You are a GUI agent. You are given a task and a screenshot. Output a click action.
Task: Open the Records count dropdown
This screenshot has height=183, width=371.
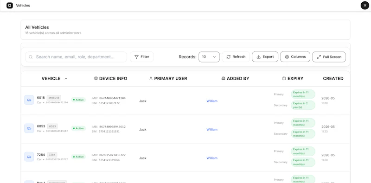click(209, 57)
